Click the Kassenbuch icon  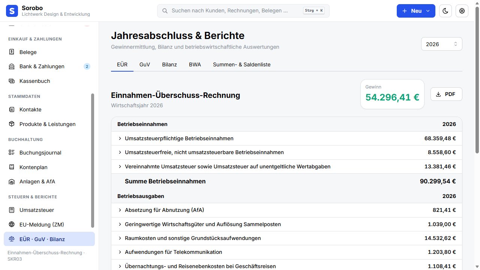(12, 81)
